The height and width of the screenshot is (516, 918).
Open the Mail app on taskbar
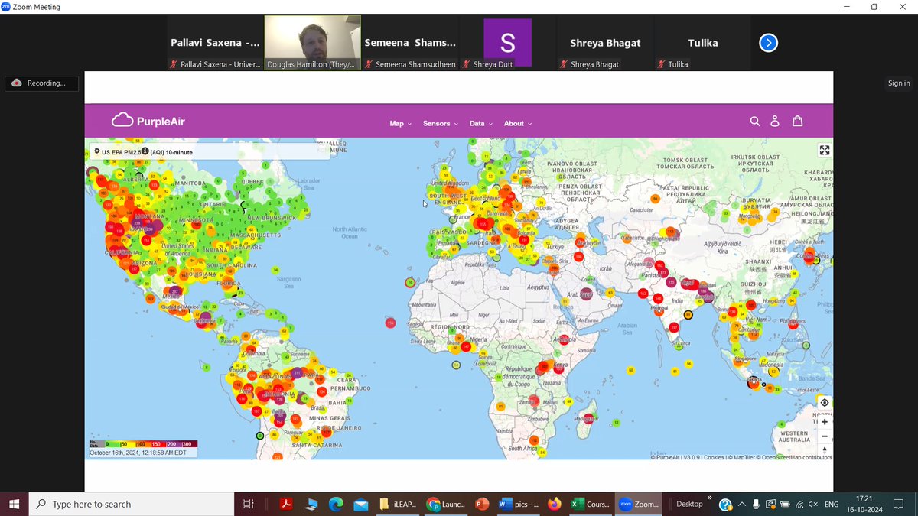[x=360, y=504]
